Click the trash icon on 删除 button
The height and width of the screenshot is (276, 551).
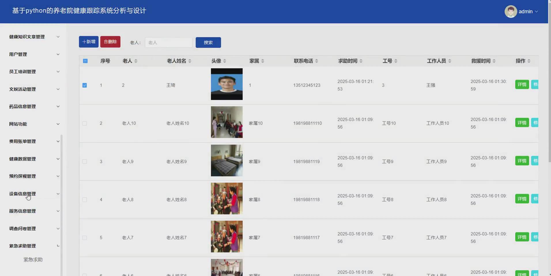coord(106,42)
